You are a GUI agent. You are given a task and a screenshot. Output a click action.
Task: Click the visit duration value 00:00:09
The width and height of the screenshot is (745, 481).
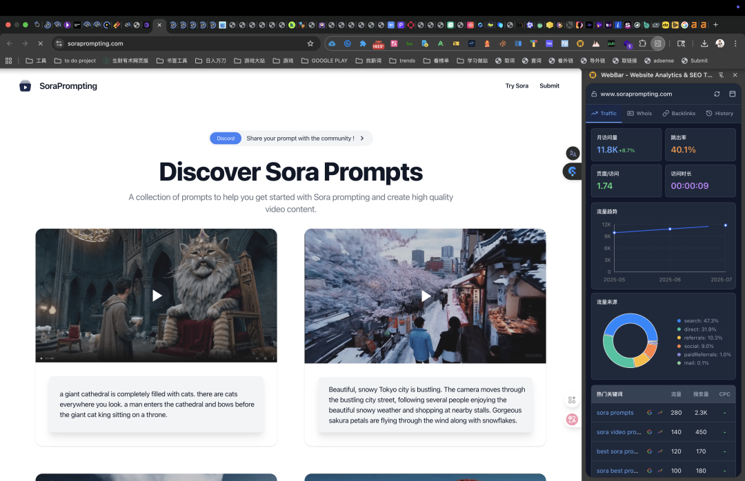pos(689,185)
